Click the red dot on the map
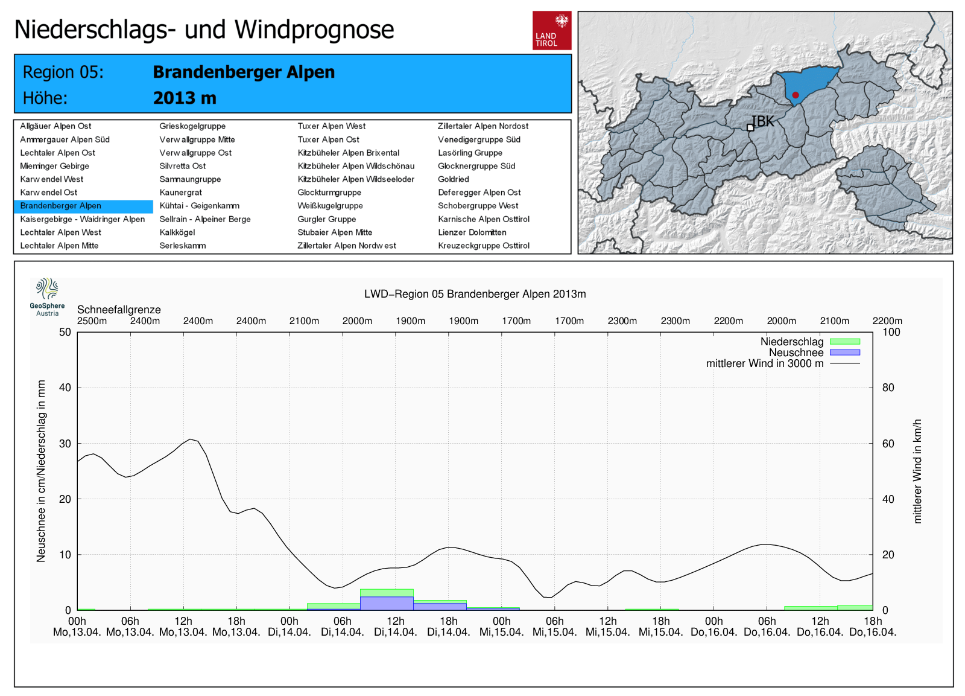 pos(796,95)
